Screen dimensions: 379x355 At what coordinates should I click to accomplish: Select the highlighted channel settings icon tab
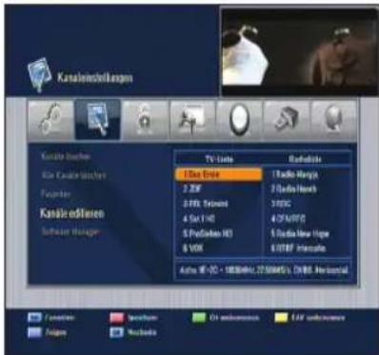98,120
